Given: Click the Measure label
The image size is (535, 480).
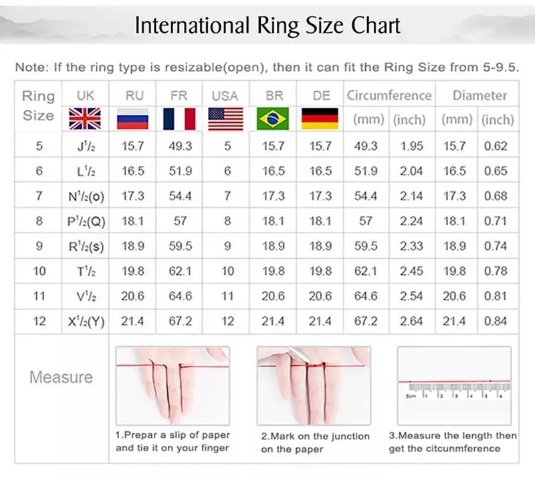Looking at the screenshot, I should (61, 377).
